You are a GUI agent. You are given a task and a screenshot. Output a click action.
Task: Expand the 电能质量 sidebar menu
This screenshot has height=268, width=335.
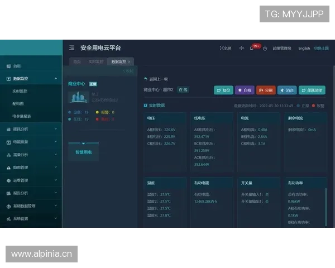[56, 141]
